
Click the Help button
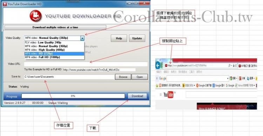pos(119,38)
